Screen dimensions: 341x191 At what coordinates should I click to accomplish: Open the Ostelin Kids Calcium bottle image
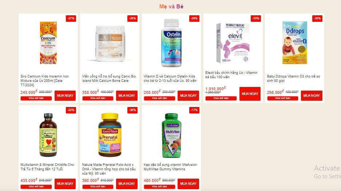coord(171,43)
